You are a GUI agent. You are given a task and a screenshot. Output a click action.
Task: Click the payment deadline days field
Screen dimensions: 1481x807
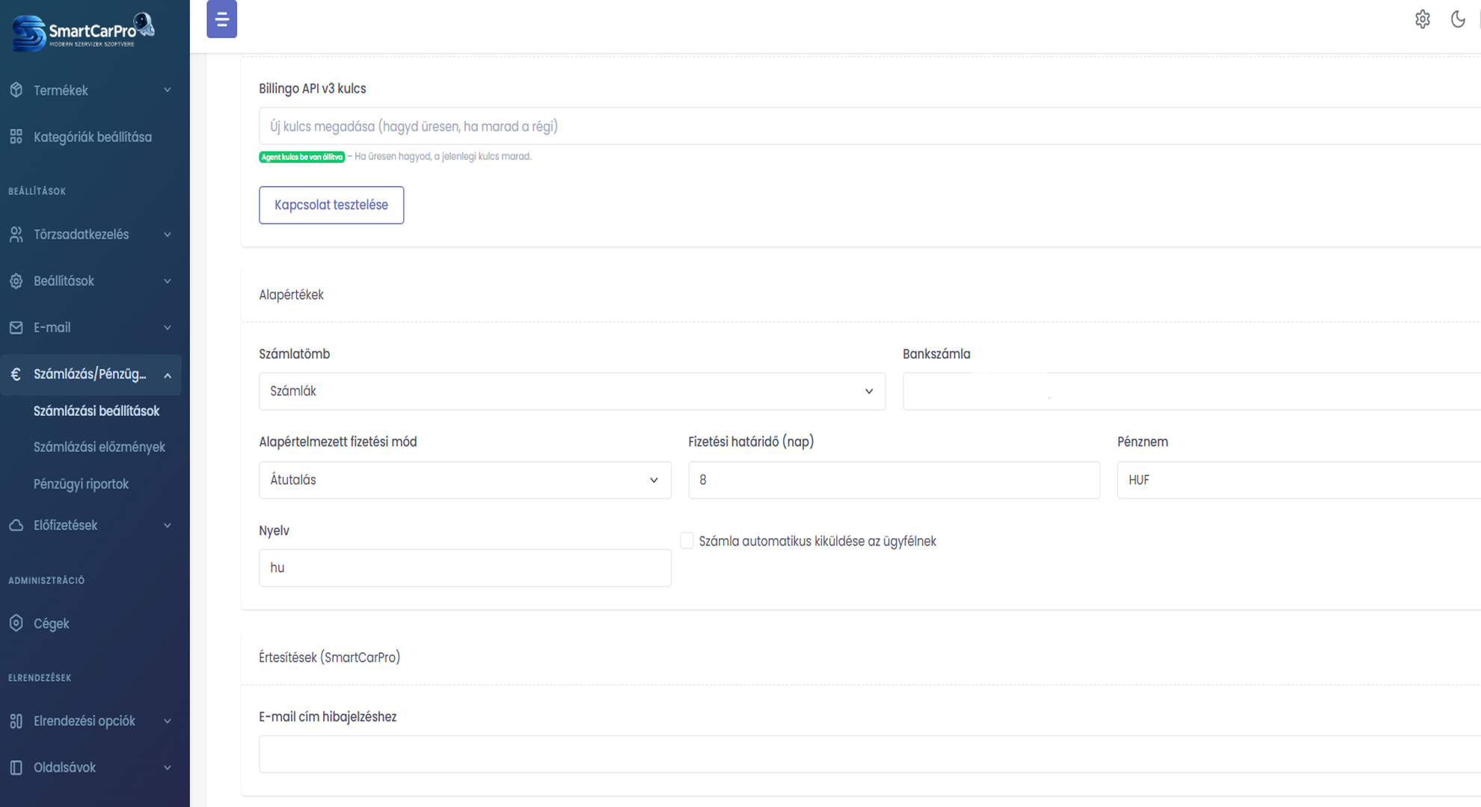point(893,480)
